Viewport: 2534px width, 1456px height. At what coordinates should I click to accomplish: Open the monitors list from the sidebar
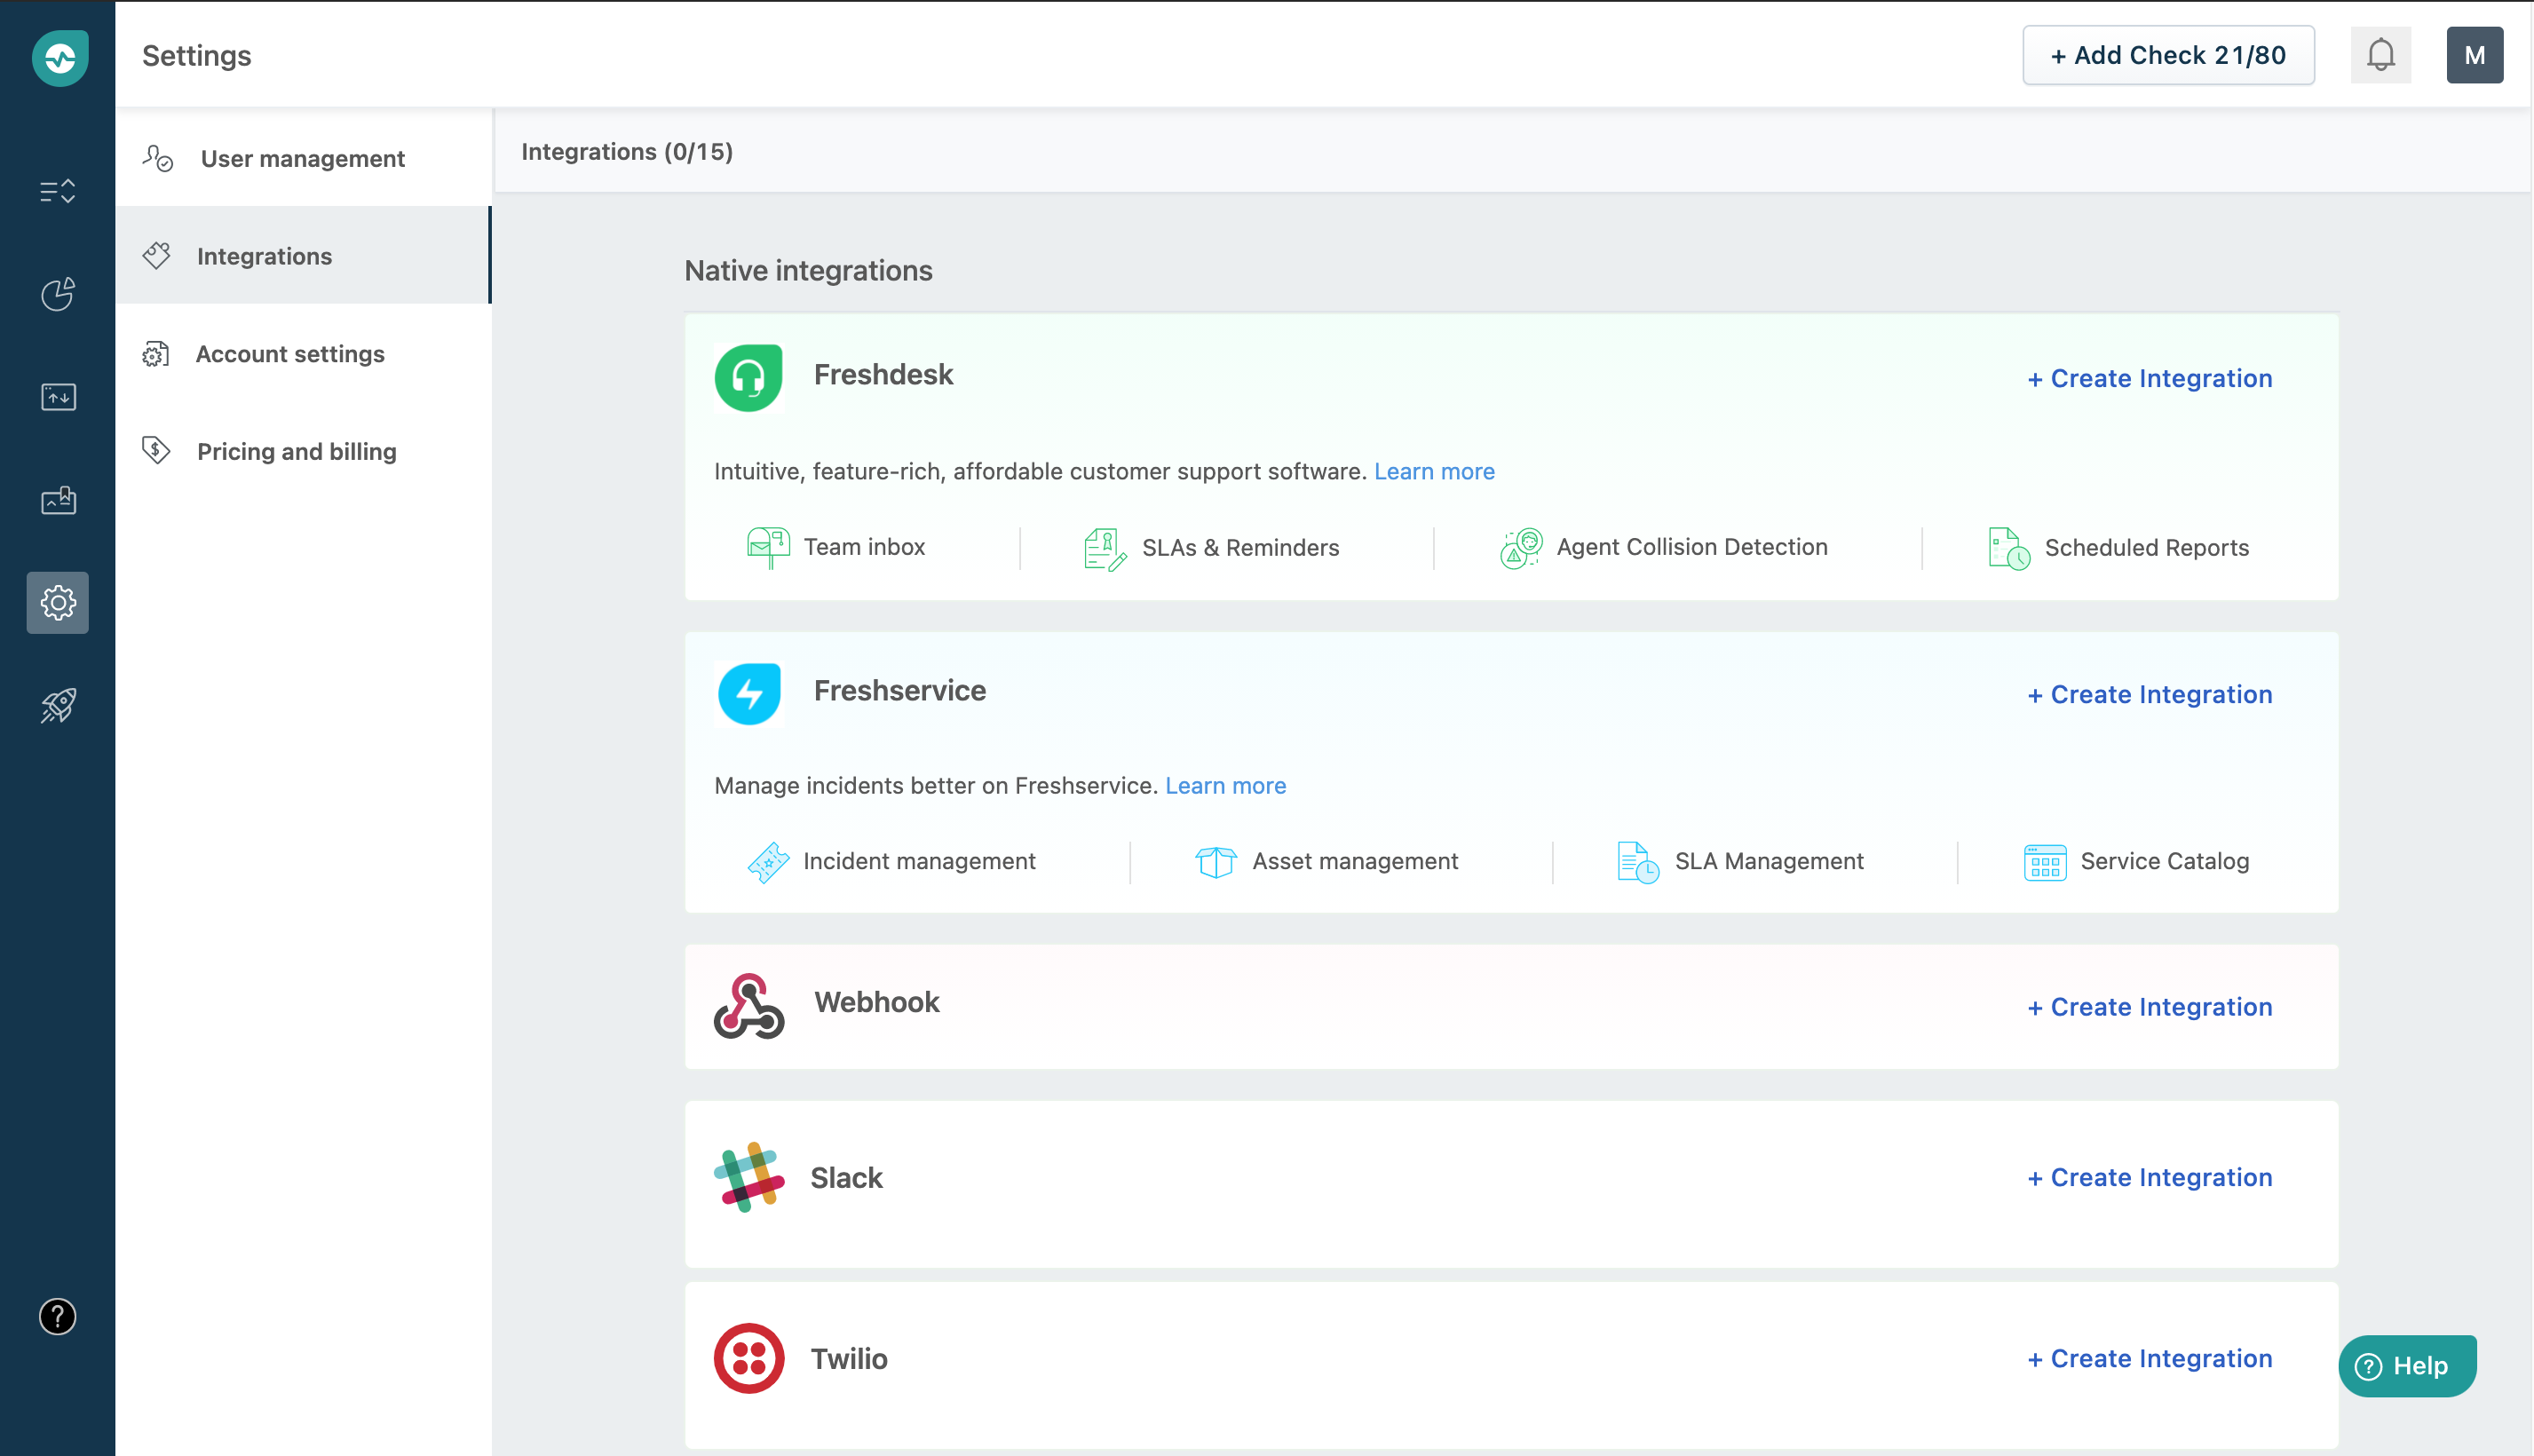coord(57,191)
